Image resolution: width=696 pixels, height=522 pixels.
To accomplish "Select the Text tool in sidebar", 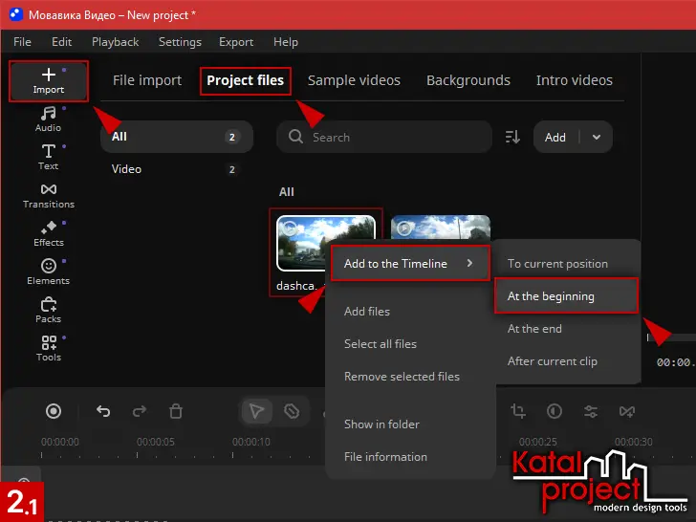I will (49, 157).
